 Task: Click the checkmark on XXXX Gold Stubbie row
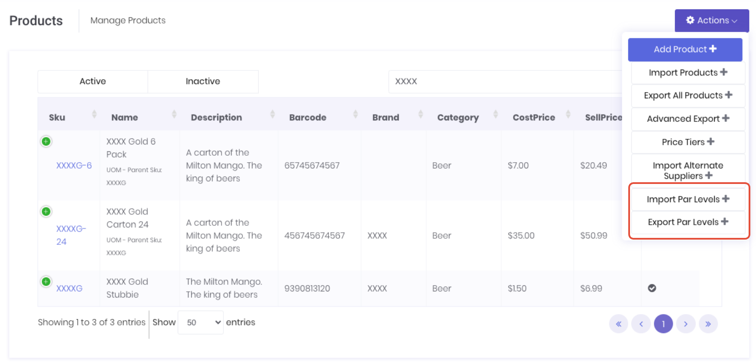652,288
